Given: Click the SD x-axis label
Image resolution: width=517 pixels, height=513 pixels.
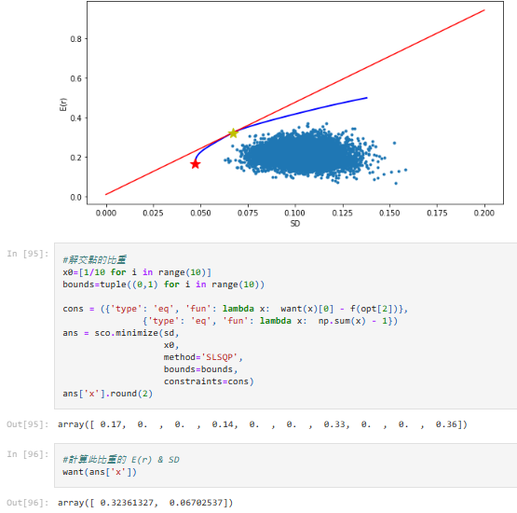Looking at the screenshot, I should click(x=295, y=224).
